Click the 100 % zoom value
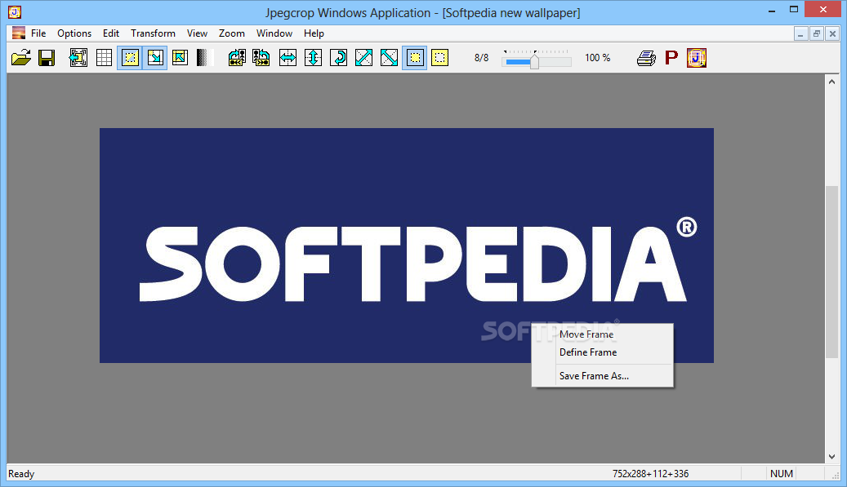Screen dimensions: 847x487 coord(597,58)
